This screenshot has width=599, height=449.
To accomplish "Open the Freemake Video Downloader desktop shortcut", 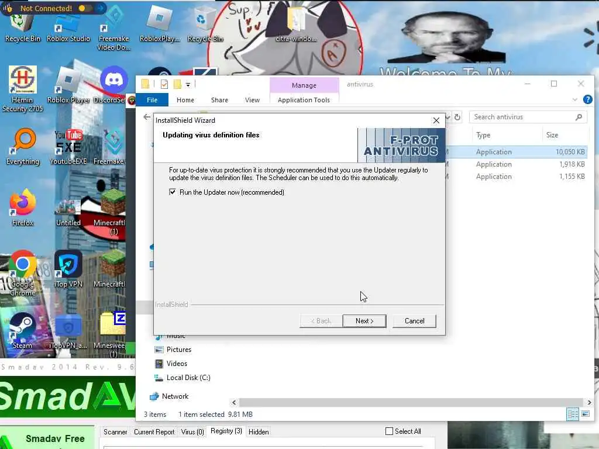I will (114, 27).
